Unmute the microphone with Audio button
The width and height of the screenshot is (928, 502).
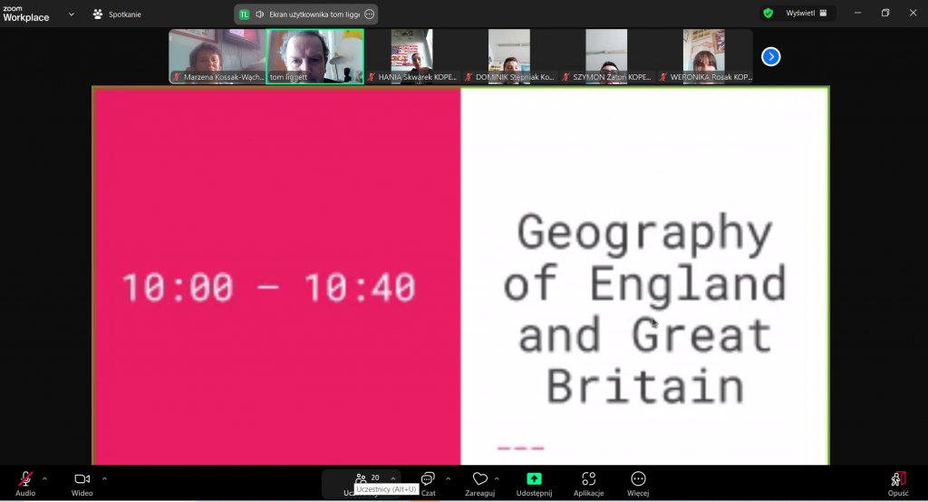[x=25, y=483]
